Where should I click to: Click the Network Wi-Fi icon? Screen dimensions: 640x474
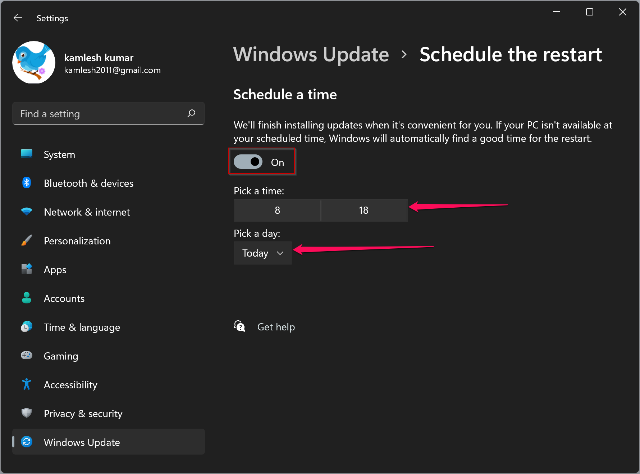pos(27,212)
